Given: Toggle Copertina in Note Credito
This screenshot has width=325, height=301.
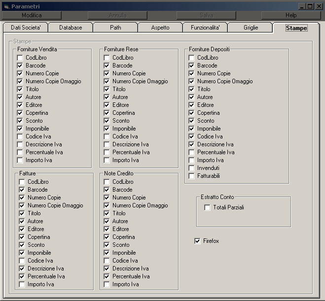Looking at the screenshot, I should point(107,237).
